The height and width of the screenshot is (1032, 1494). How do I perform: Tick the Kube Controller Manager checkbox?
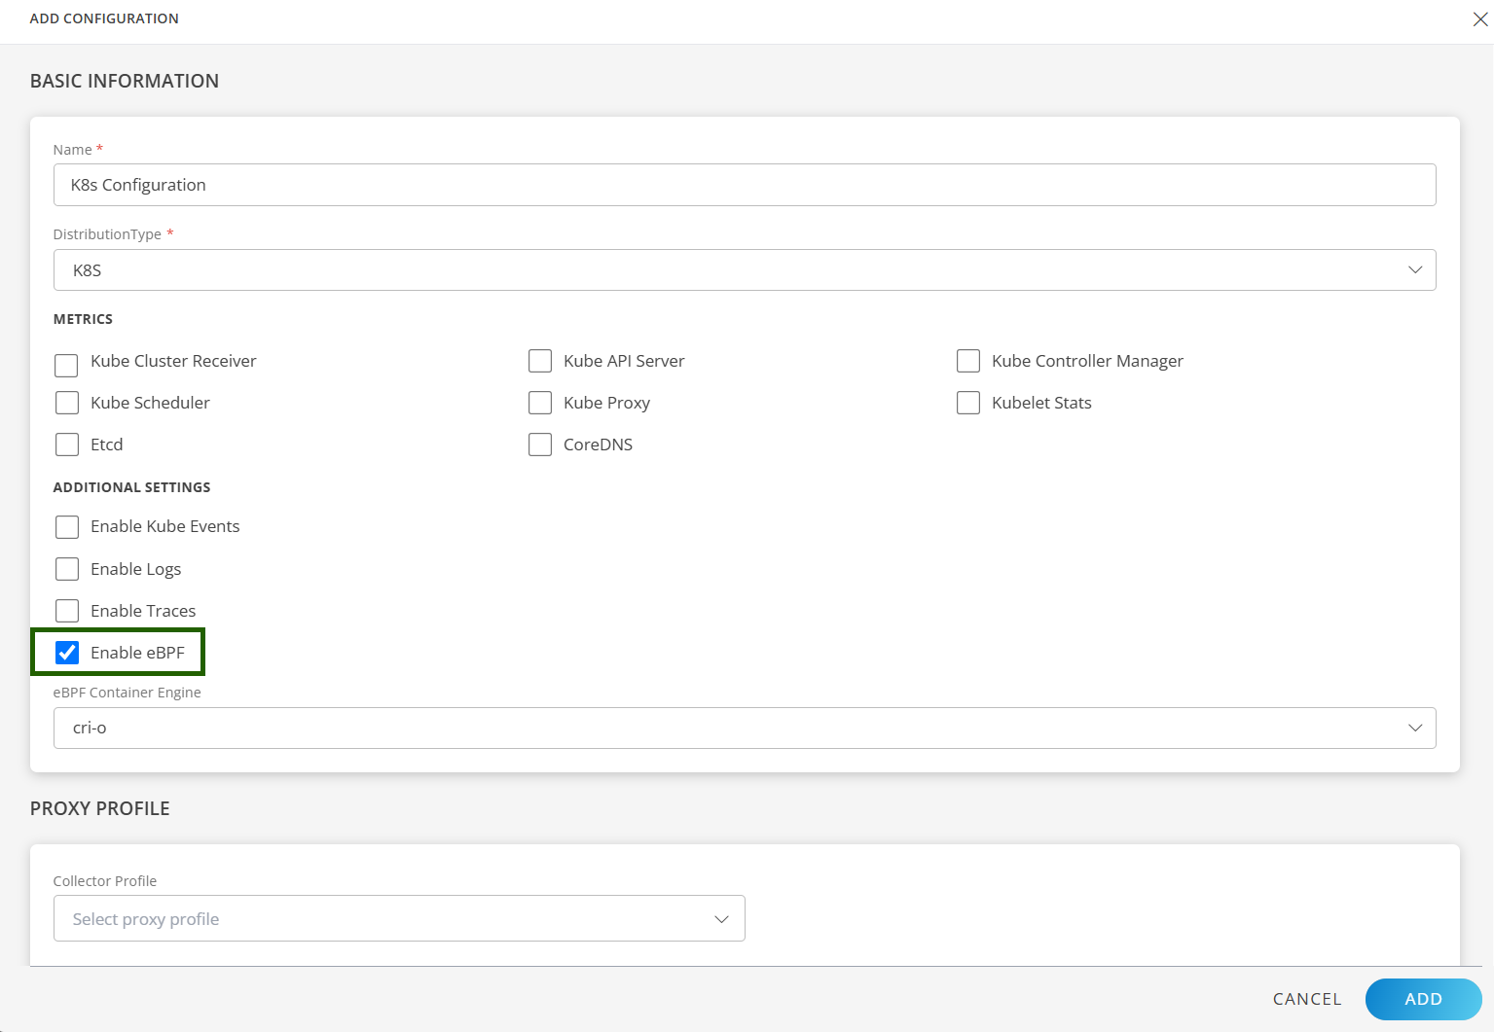pyautogui.click(x=968, y=361)
